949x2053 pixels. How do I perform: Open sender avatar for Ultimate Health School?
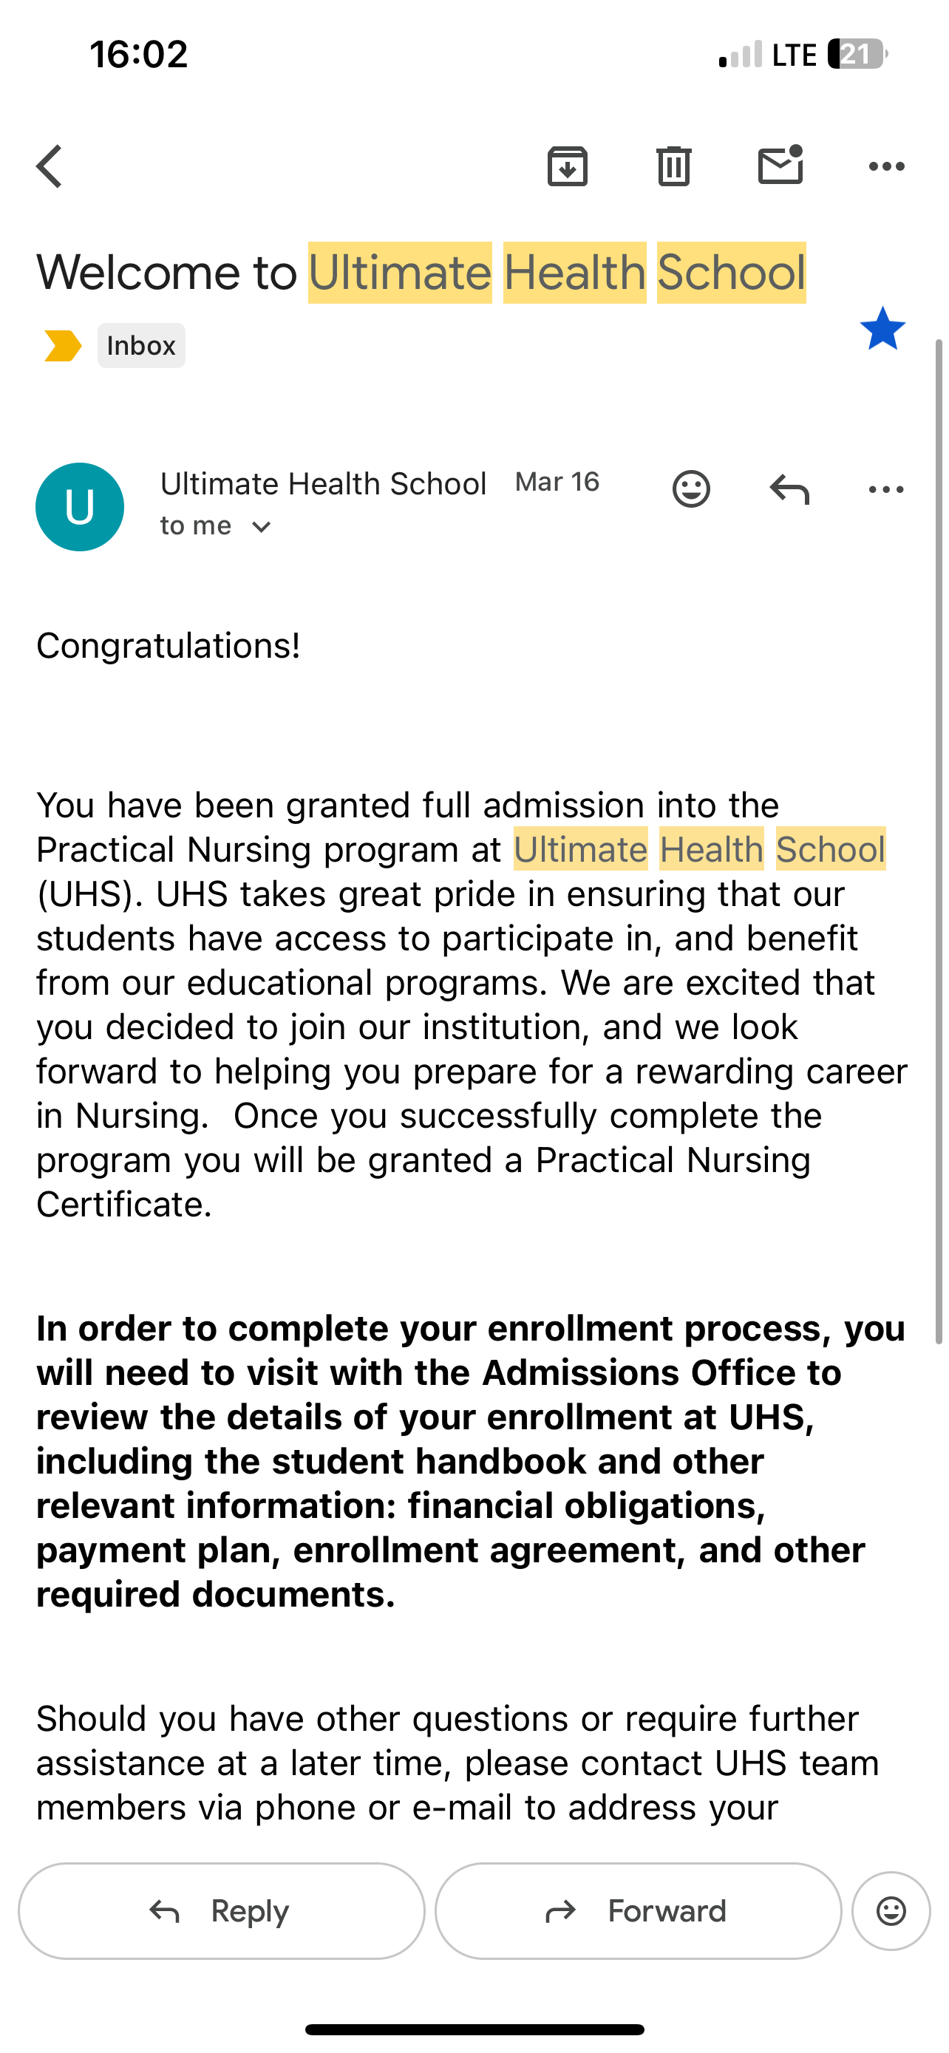pyautogui.click(x=80, y=507)
